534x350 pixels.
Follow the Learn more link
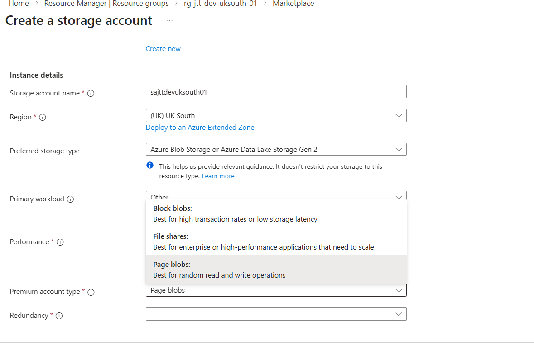pos(218,176)
